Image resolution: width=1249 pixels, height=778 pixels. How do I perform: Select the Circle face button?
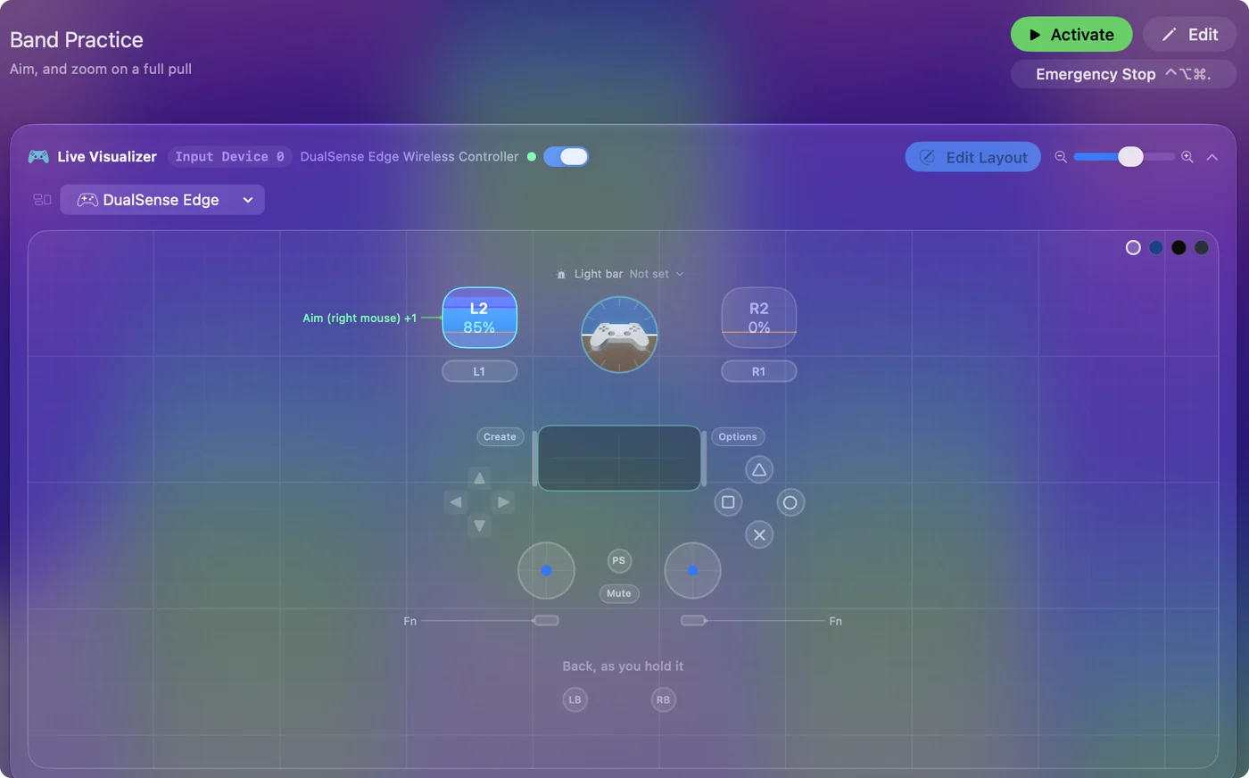(x=790, y=502)
